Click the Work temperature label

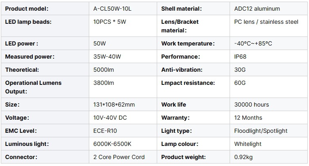(188, 43)
